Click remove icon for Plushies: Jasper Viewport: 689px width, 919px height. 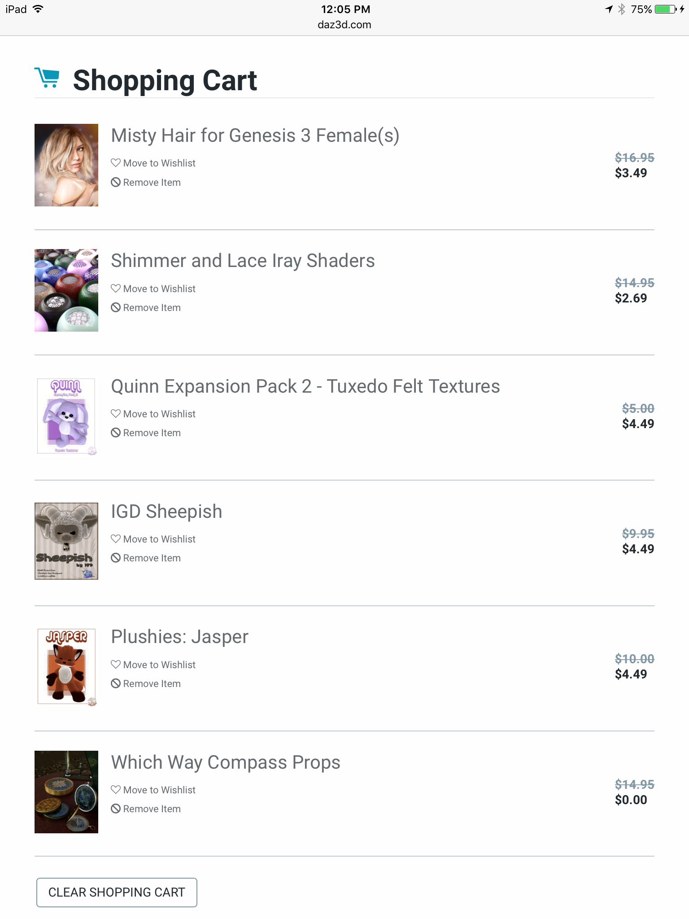[x=116, y=683]
